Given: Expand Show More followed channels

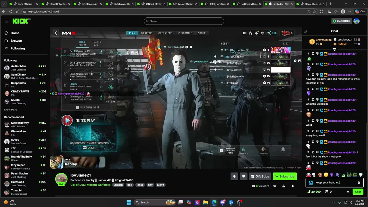Looking at the screenshot, I should click(10, 110).
